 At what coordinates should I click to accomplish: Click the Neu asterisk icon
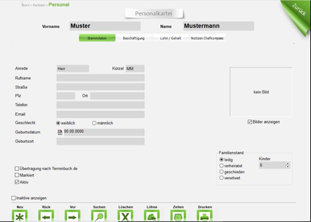click(x=20, y=216)
